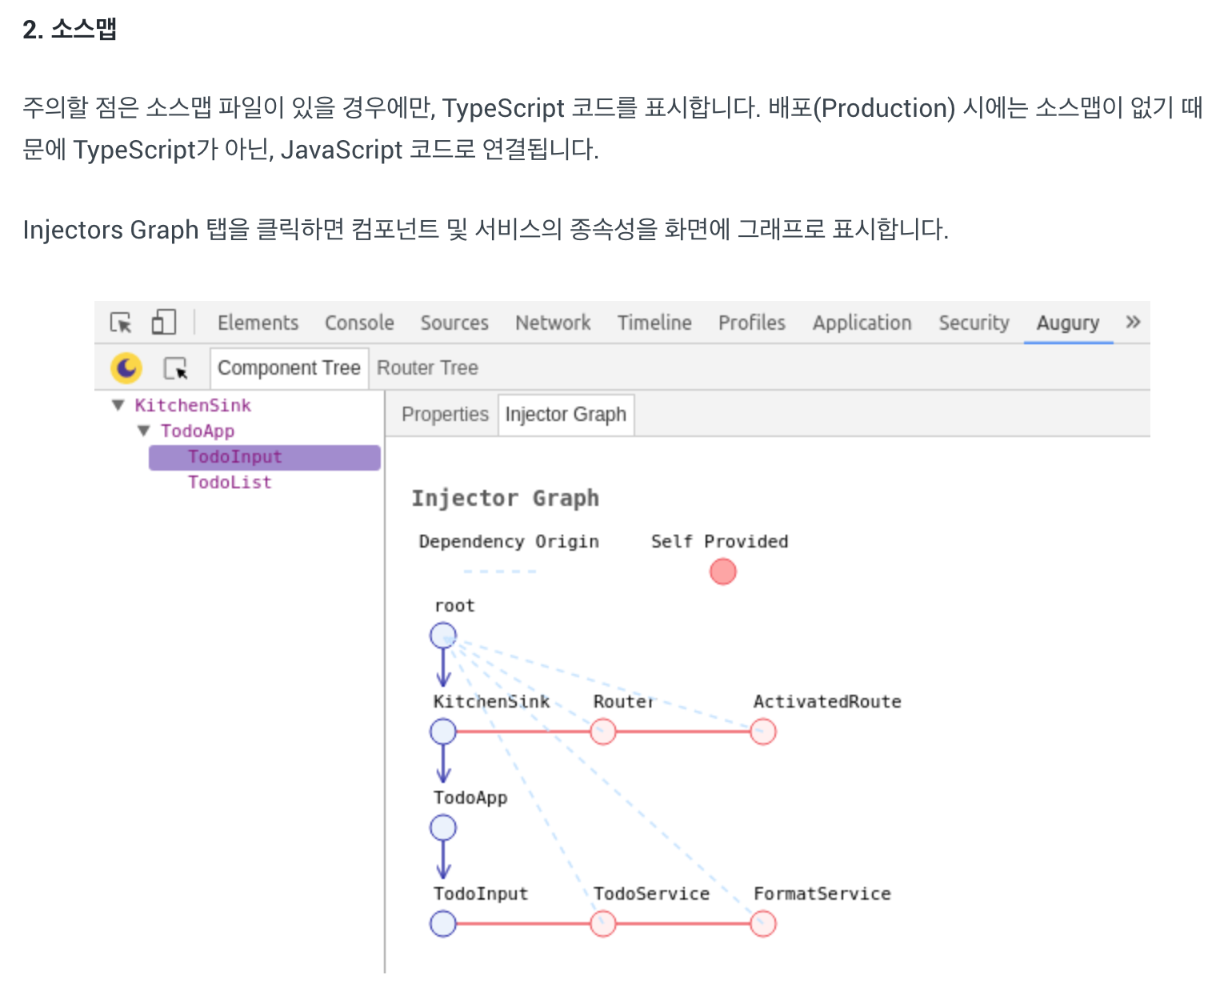Click the Self Provided red legend circle
The image size is (1224, 999).
tap(723, 572)
